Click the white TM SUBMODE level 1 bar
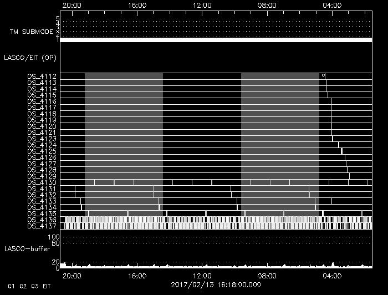Screen dimensions: 388x295 coord(216,40)
